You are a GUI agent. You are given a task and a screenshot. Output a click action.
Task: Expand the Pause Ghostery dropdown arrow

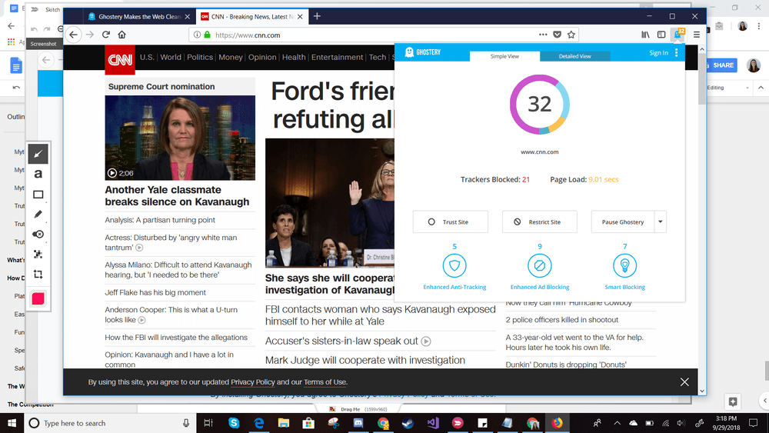click(660, 222)
